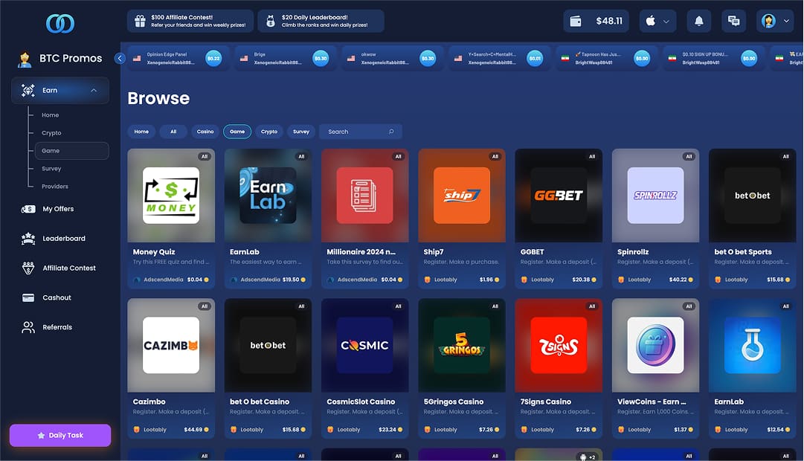Select the Home filter tab
Viewport: 804px width, 461px height.
pyautogui.click(x=141, y=132)
